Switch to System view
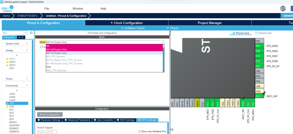This screenshot has height=134, width=293. point(263,33)
